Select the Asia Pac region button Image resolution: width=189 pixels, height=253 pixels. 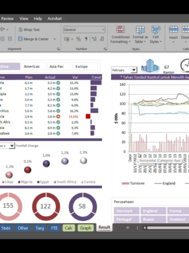pyautogui.click(x=59, y=66)
